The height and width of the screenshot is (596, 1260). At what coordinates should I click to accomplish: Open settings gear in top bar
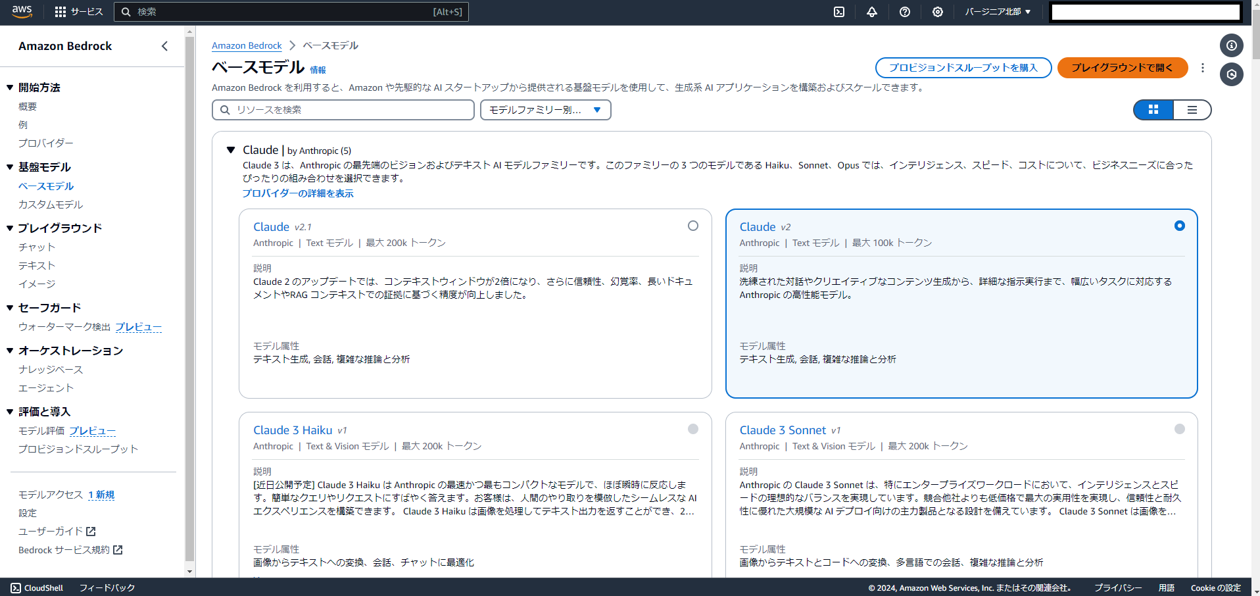pyautogui.click(x=938, y=12)
